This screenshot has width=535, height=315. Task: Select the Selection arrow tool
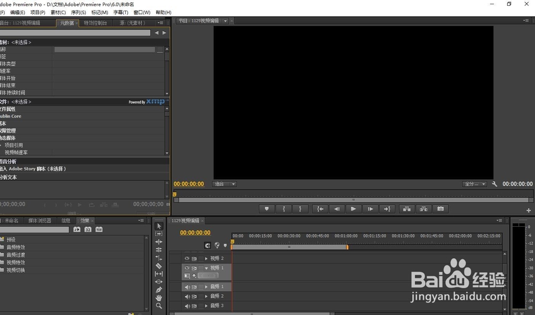(159, 226)
